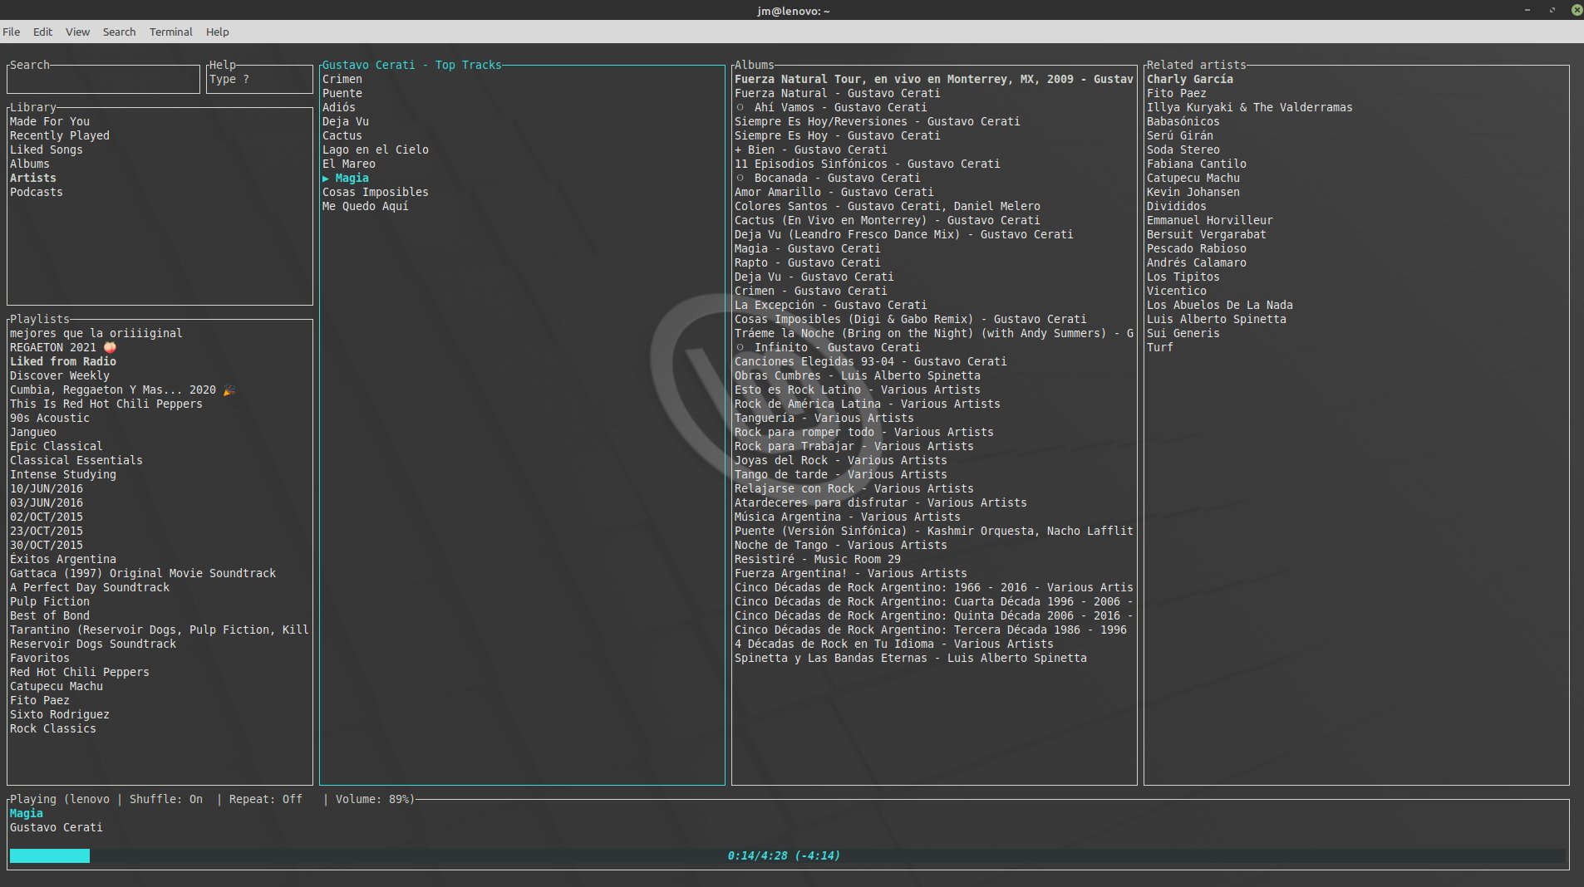
Task: Open the Intense Studying playlist
Action: [x=63, y=474]
